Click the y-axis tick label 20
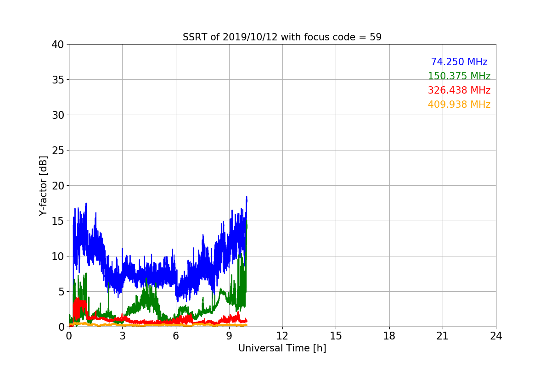551x367 pixels. click(x=57, y=186)
